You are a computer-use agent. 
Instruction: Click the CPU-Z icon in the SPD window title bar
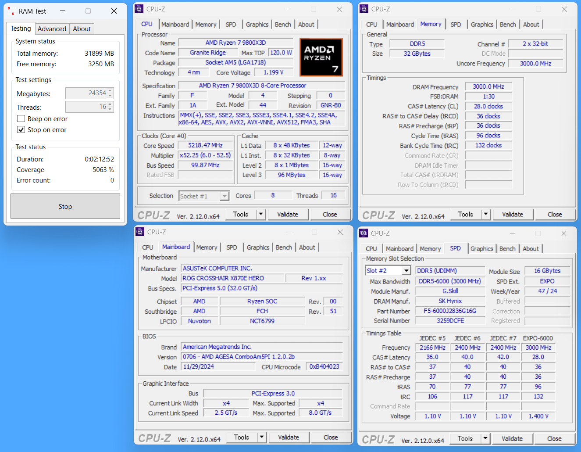pyautogui.click(x=364, y=233)
